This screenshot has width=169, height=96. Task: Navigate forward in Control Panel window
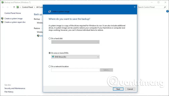[x=8, y=7]
